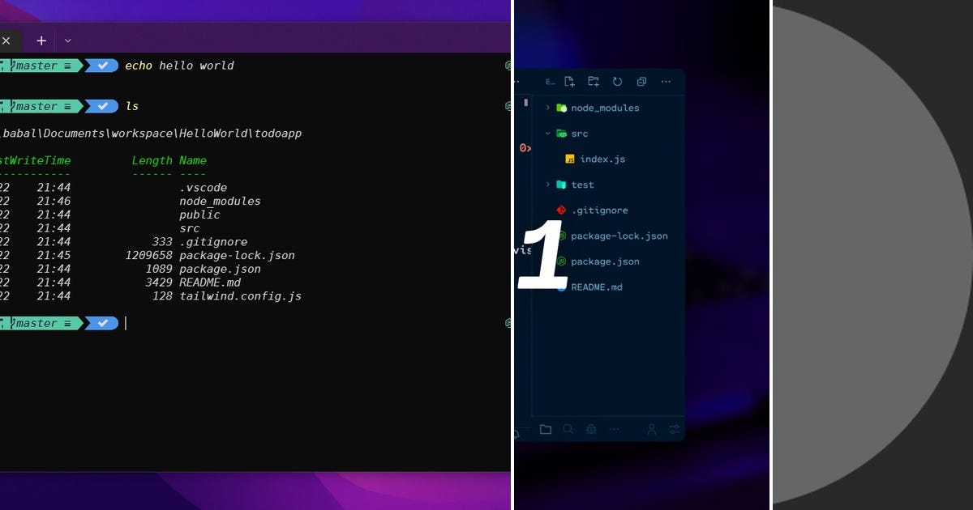Expand the node_modules folder
This screenshot has width=973, height=510.
550,107
